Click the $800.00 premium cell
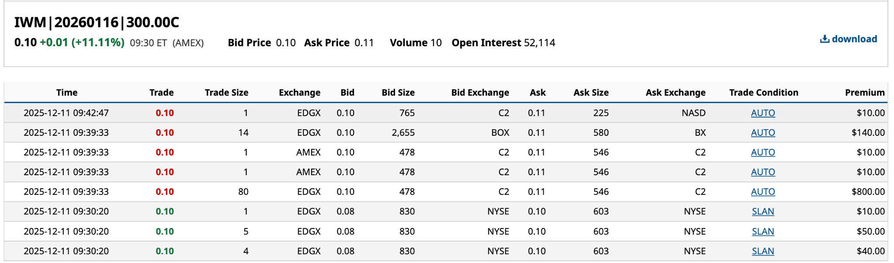 point(868,192)
